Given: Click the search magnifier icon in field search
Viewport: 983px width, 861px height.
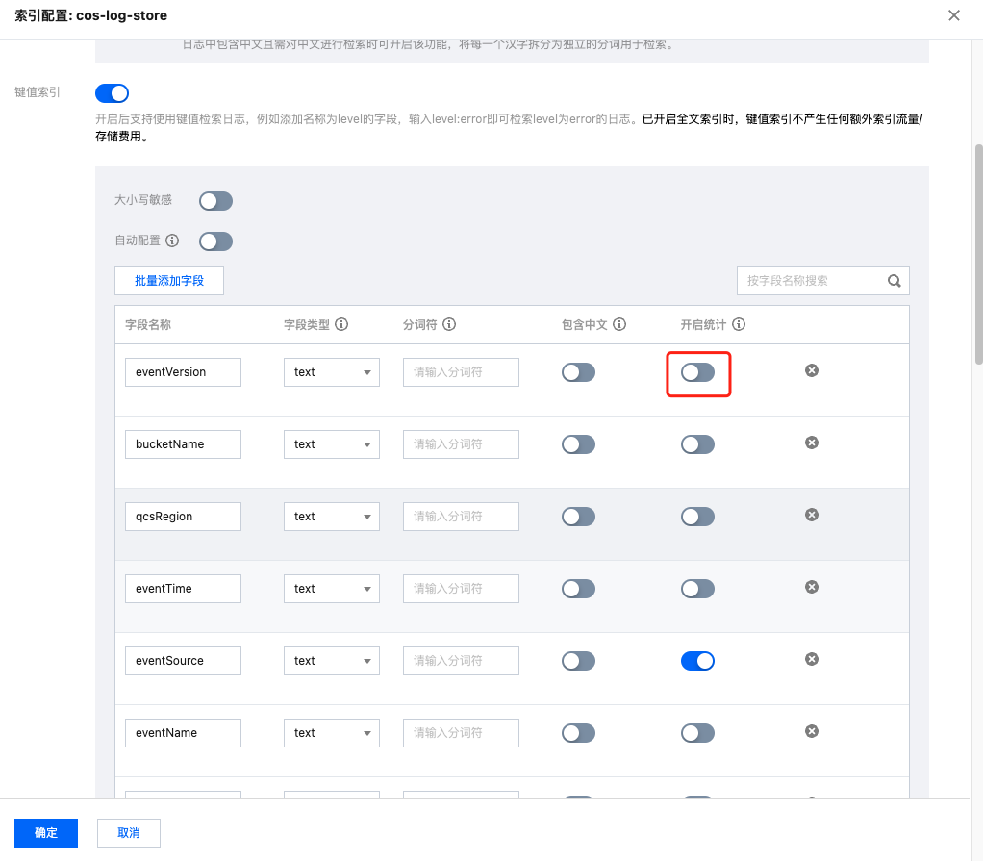Looking at the screenshot, I should tap(894, 281).
